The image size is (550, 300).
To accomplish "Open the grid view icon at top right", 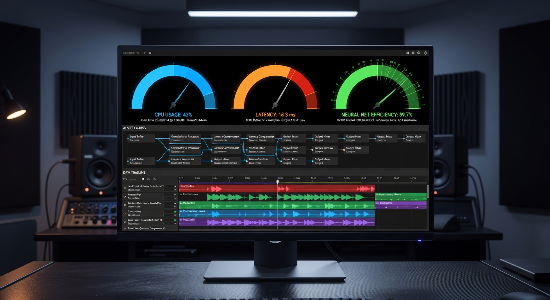I will [x=413, y=53].
